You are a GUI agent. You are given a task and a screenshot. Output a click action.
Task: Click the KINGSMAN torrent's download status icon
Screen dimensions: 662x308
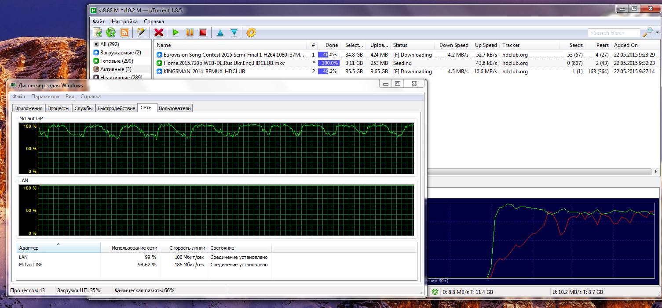tap(159, 72)
